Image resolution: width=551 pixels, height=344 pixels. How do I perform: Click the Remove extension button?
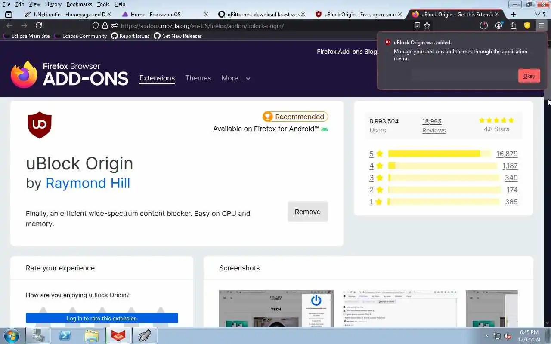click(x=308, y=212)
